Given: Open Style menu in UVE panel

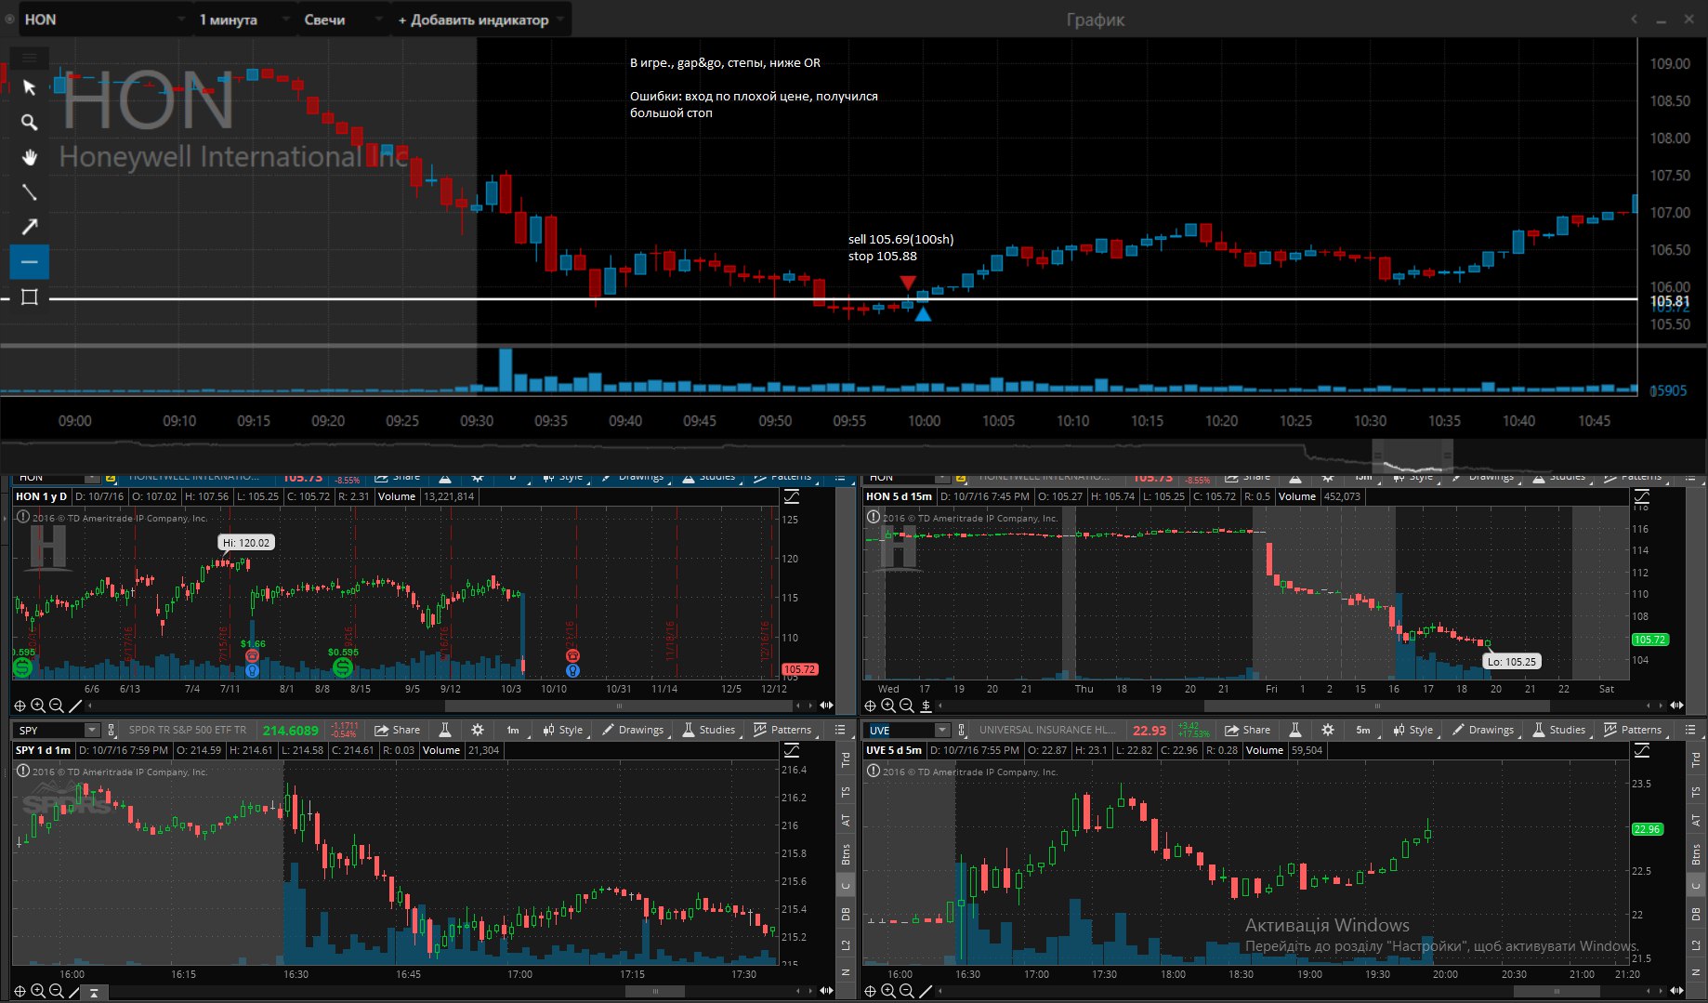Looking at the screenshot, I should [x=1413, y=730].
